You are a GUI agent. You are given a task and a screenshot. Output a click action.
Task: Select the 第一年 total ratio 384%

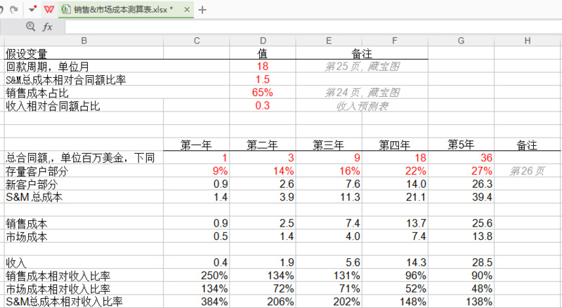(197, 302)
